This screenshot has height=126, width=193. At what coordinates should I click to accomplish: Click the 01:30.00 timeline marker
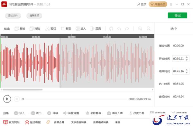click(107, 37)
